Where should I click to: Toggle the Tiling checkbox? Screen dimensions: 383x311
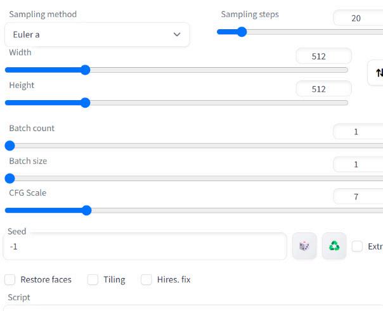tap(93, 279)
